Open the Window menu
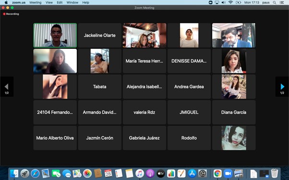This screenshot has height=180, width=289. (x=72, y=2)
